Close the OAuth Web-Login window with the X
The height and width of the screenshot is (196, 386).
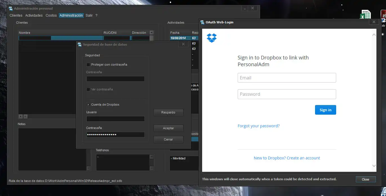click(x=374, y=22)
